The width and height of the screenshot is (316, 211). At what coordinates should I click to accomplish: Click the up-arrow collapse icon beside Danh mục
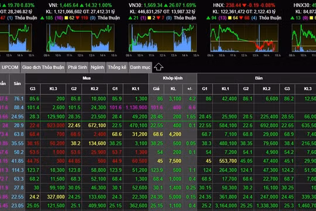159,67
